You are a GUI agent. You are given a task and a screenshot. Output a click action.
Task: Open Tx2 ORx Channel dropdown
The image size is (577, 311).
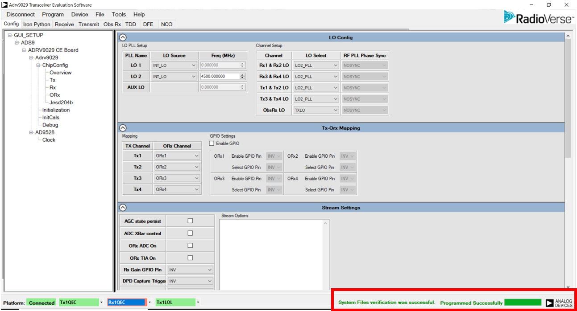[x=177, y=167]
